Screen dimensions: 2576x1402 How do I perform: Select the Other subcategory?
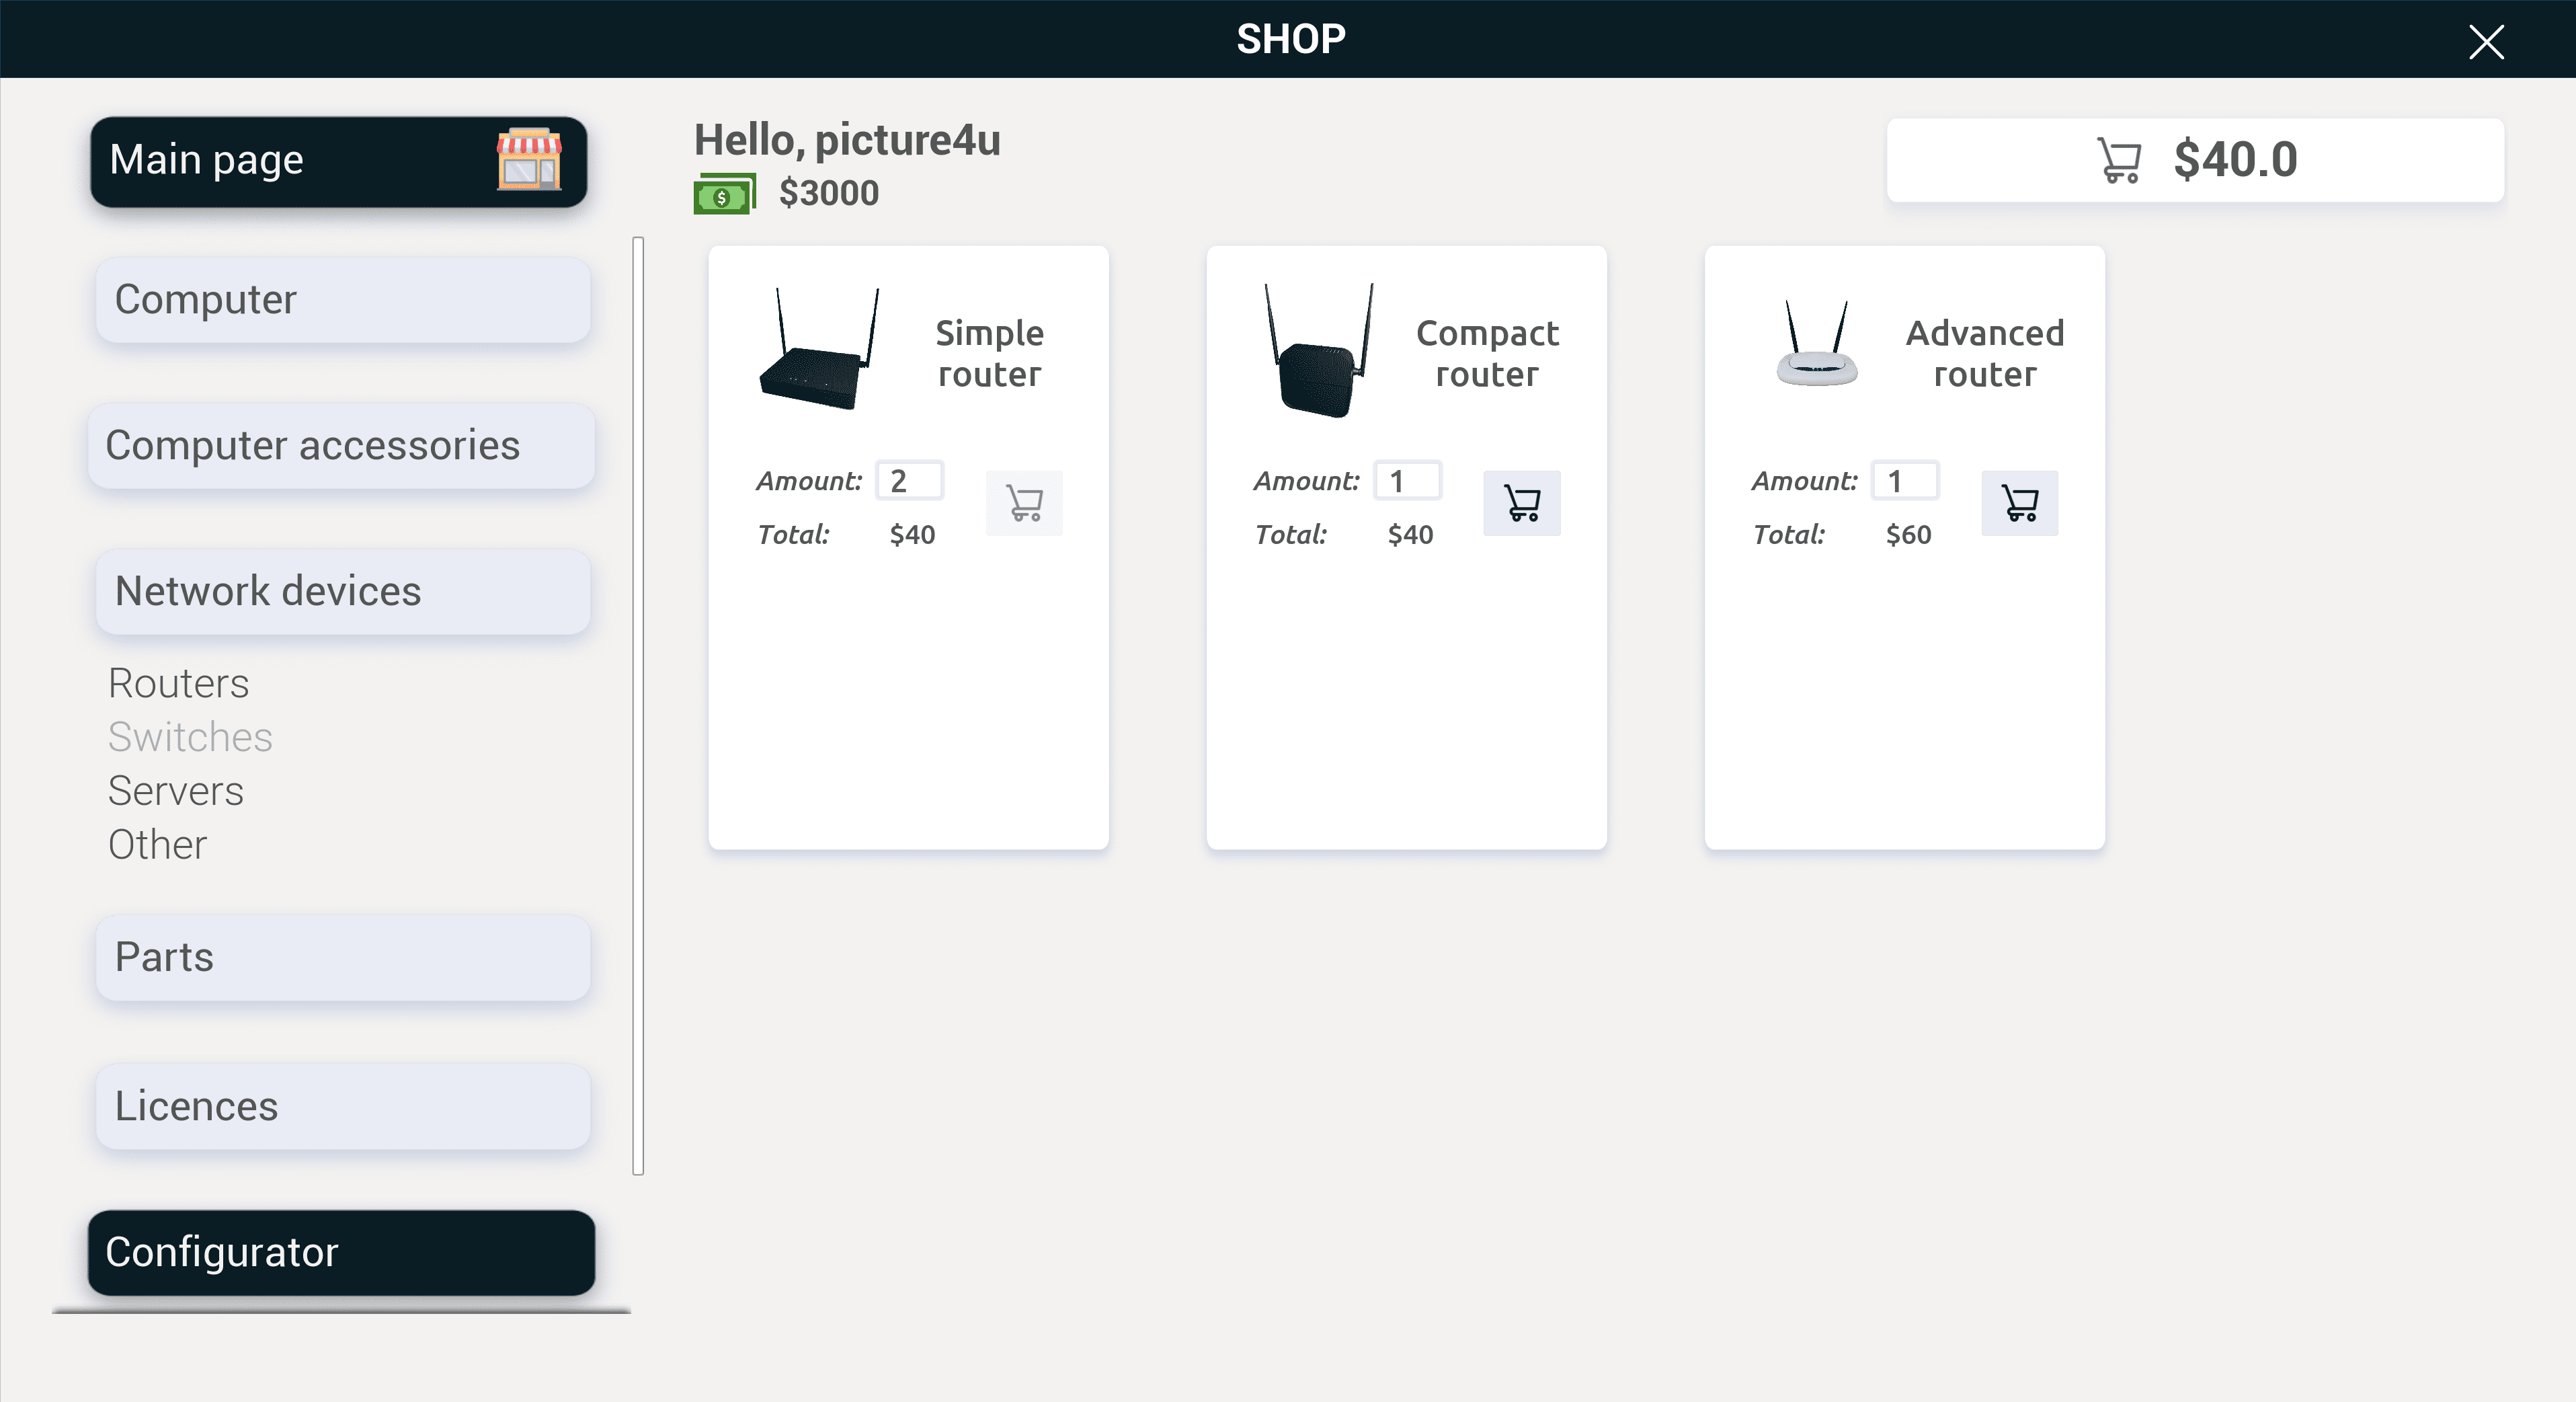click(x=158, y=845)
